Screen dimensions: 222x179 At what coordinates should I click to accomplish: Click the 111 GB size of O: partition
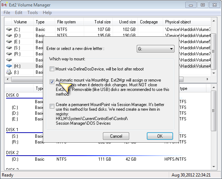click(x=105, y=159)
